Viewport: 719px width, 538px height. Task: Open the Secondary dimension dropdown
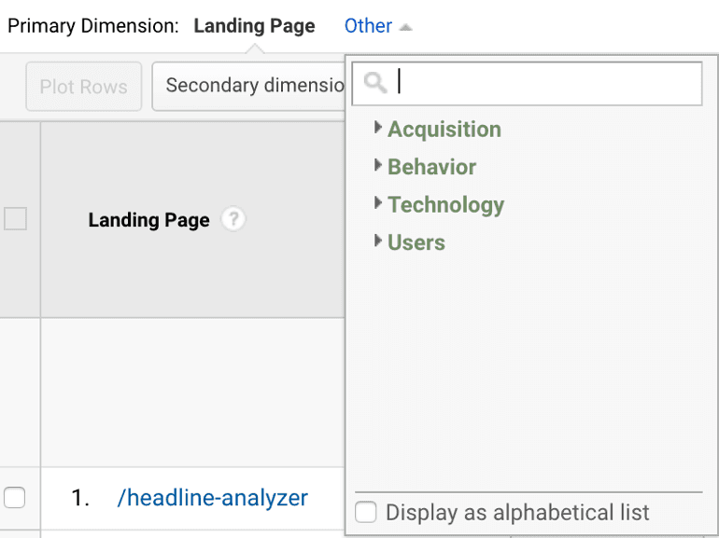248,86
